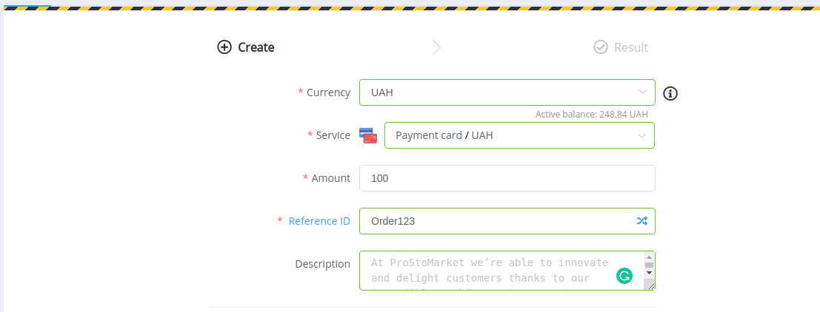Click the payment card icon beside Service
The height and width of the screenshot is (312, 820).
[368, 135]
